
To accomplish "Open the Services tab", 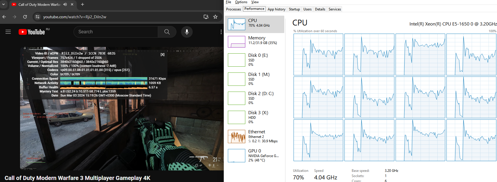I will pyautogui.click(x=335, y=9).
